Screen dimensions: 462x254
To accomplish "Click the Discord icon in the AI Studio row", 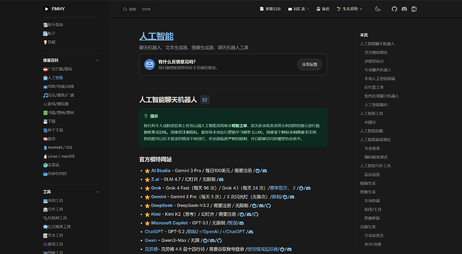I will coord(264,170).
